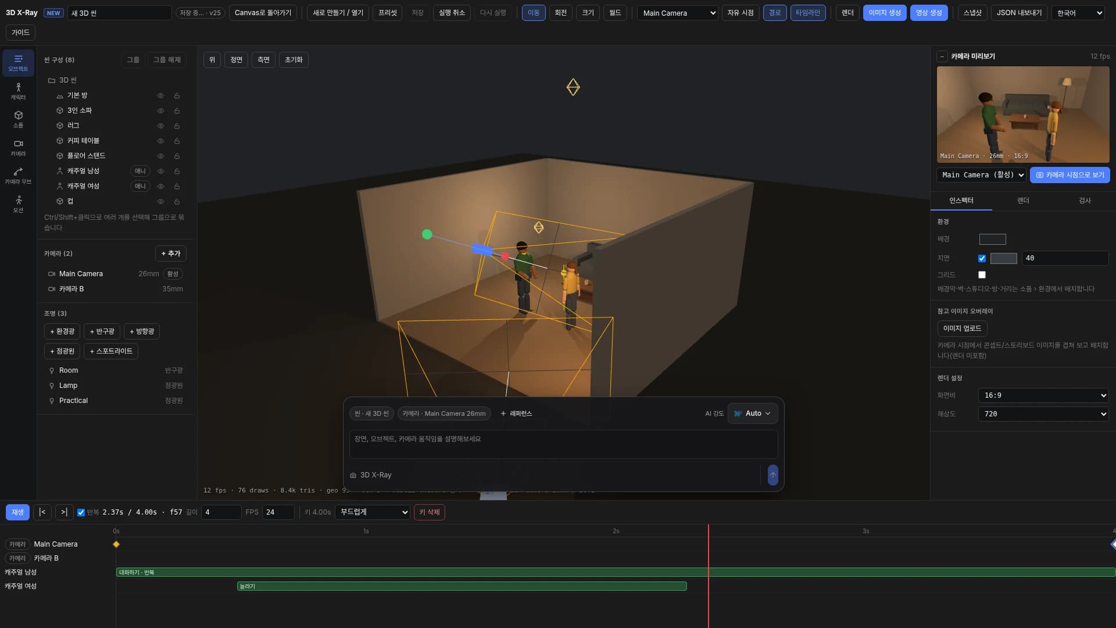Open the 캐릭터 sidebar panel icon
Image resolution: width=1116 pixels, height=628 pixels.
click(18, 91)
